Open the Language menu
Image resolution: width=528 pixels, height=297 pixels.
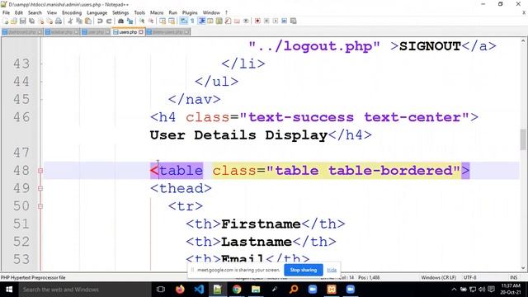pyautogui.click(x=97, y=12)
